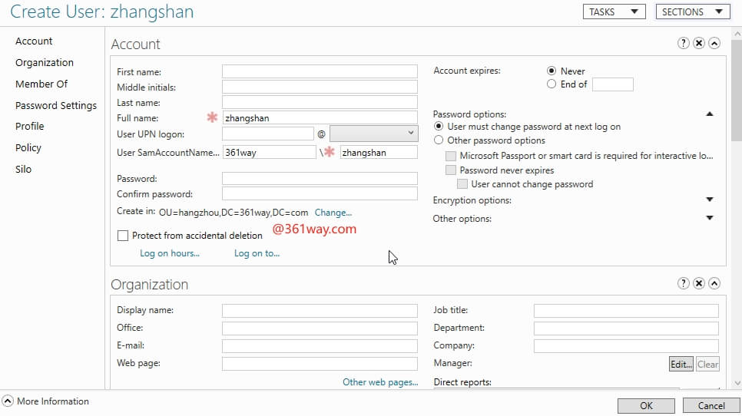
Task: Close the Organization section with X icon
Action: [x=698, y=284]
